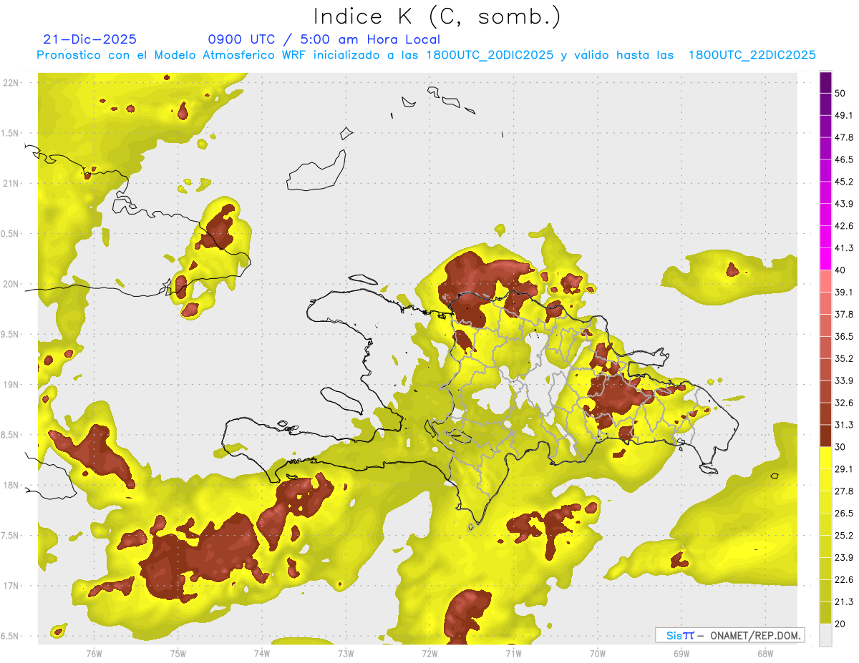Select the colorbar value 29.1

[844, 469]
